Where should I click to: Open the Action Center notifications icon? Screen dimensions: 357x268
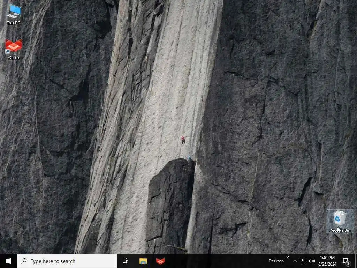click(346, 261)
